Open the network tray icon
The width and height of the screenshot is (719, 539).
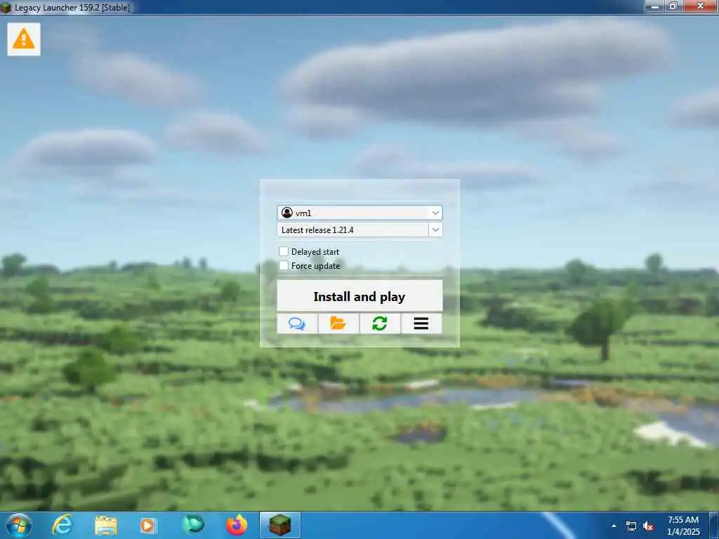[631, 526]
